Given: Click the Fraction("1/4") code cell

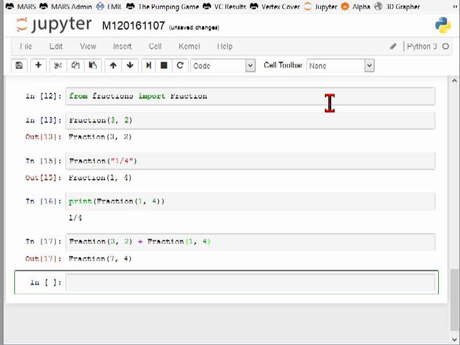Looking at the screenshot, I should point(250,161).
